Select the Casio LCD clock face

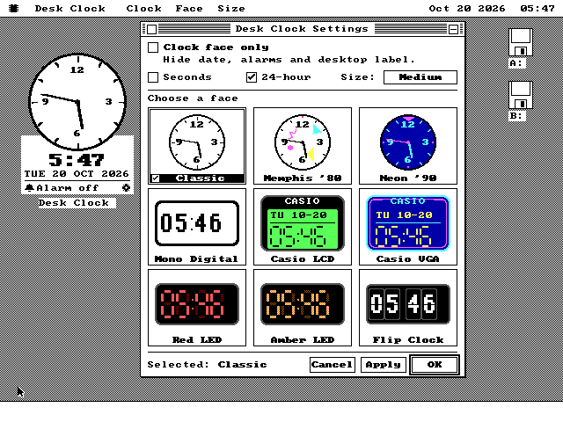303,227
